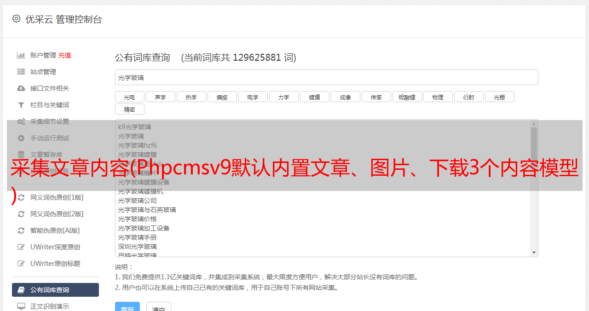Image resolution: width=589 pixels, height=311 pixels.
Task: Focus the 光学玻璃 search input field
Action: click(326, 77)
